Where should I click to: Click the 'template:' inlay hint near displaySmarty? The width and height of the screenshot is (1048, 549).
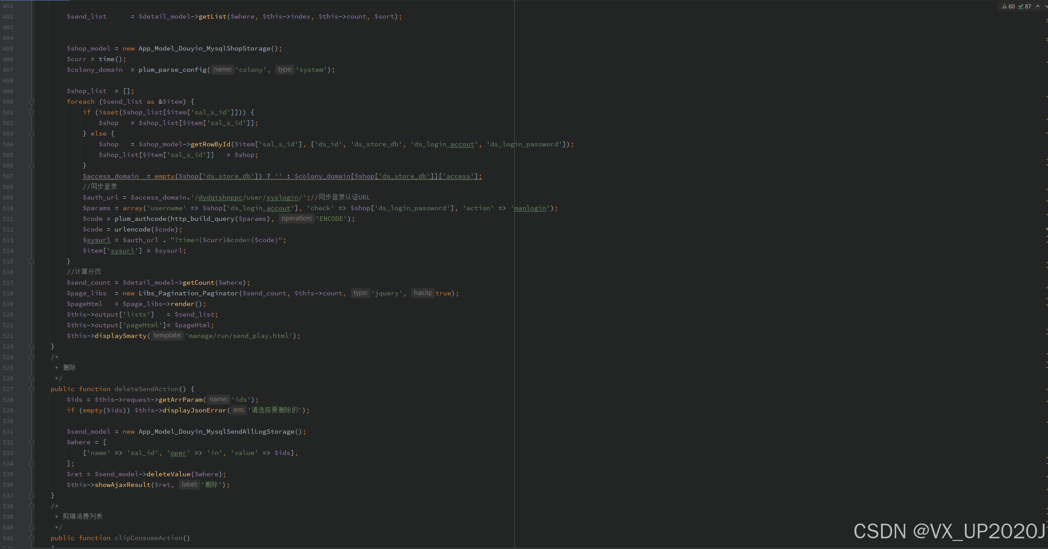pyautogui.click(x=167, y=336)
